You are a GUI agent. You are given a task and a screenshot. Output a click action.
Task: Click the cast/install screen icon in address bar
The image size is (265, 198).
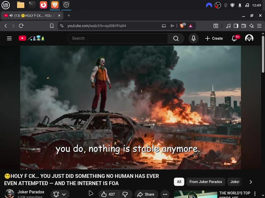click(x=164, y=26)
